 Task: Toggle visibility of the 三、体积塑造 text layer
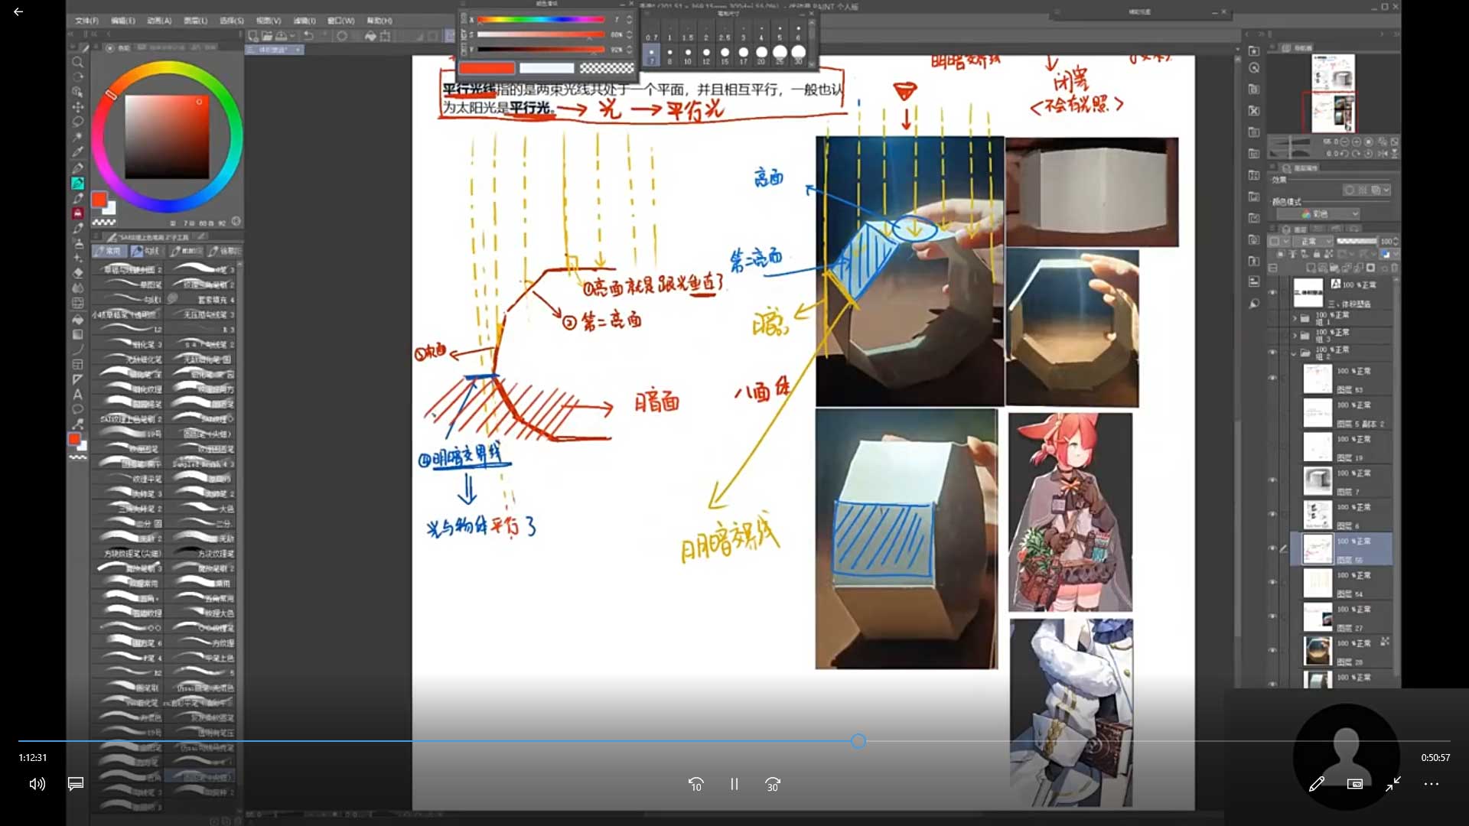[1272, 292]
